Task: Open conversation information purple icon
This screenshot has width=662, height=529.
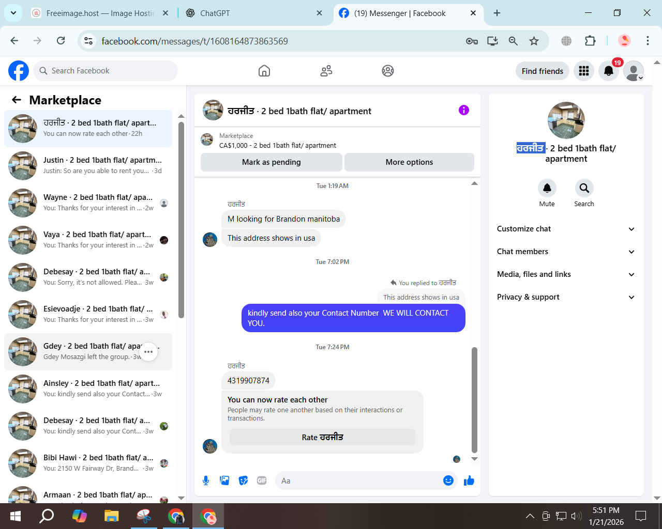Action: (464, 110)
